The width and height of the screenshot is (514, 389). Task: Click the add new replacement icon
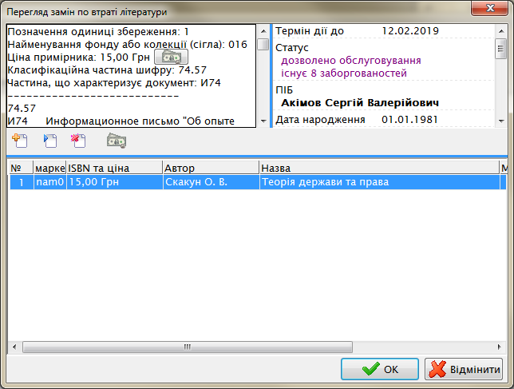click(20, 141)
